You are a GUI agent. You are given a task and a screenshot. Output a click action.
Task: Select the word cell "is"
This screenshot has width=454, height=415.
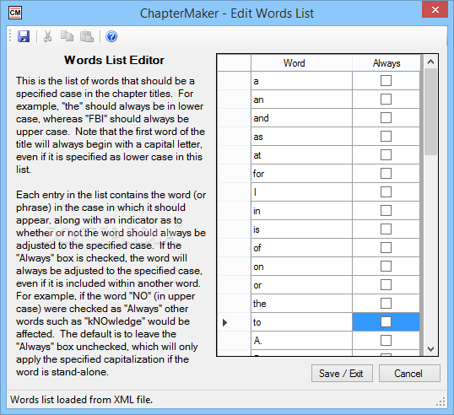tap(301, 229)
